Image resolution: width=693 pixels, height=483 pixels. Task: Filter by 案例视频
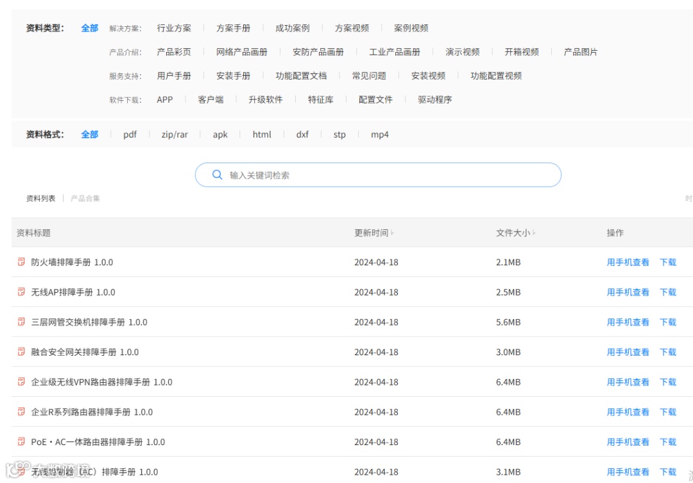[x=411, y=28]
